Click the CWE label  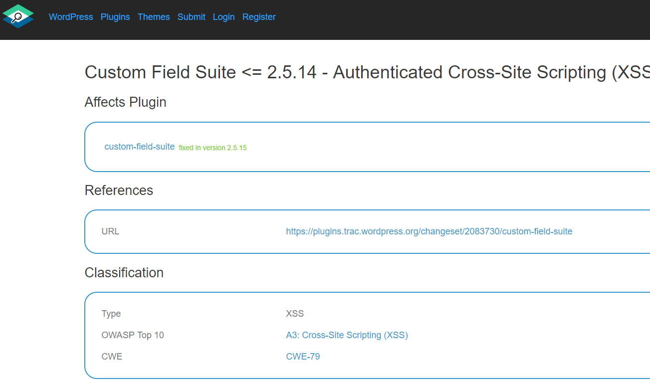click(112, 357)
